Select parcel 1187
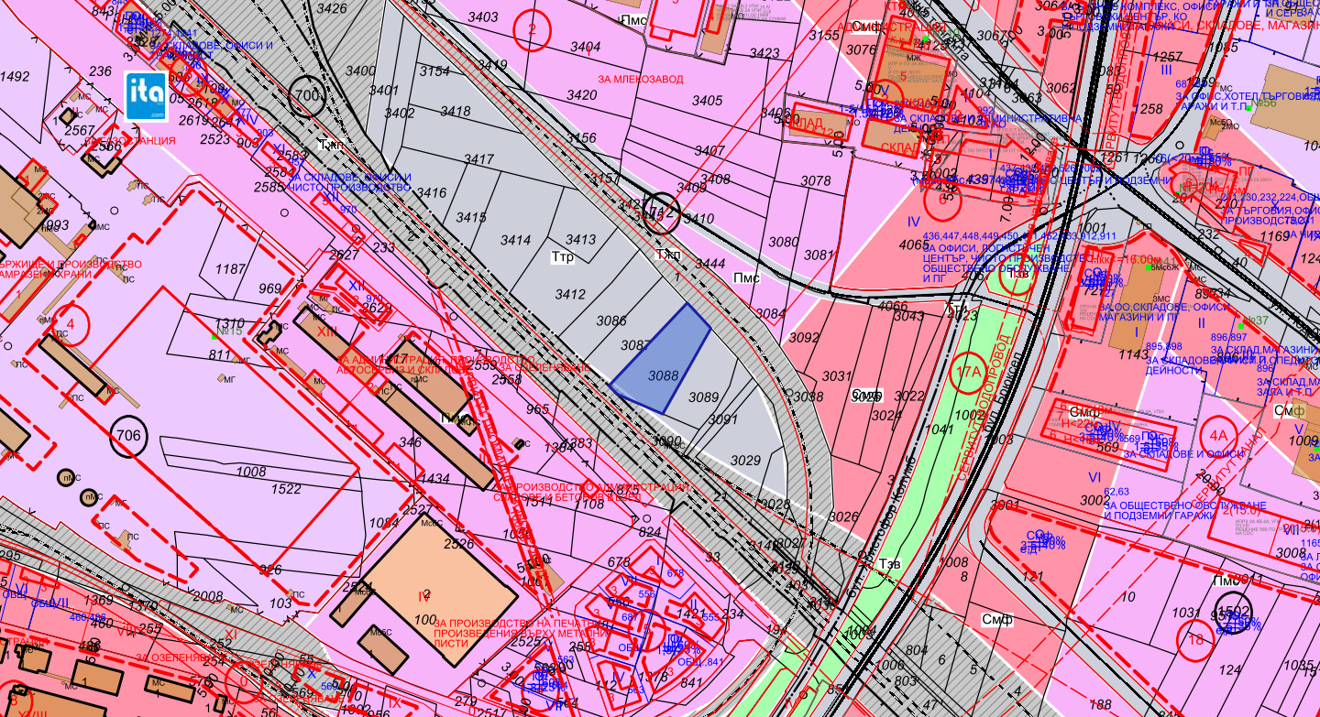The width and height of the screenshot is (1320, 717). pyautogui.click(x=231, y=269)
